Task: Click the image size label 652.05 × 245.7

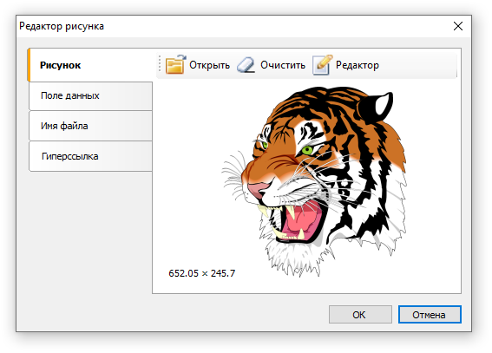Action: [202, 273]
